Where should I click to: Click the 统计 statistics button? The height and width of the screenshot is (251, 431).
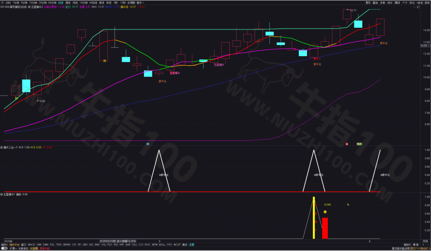[390, 3]
